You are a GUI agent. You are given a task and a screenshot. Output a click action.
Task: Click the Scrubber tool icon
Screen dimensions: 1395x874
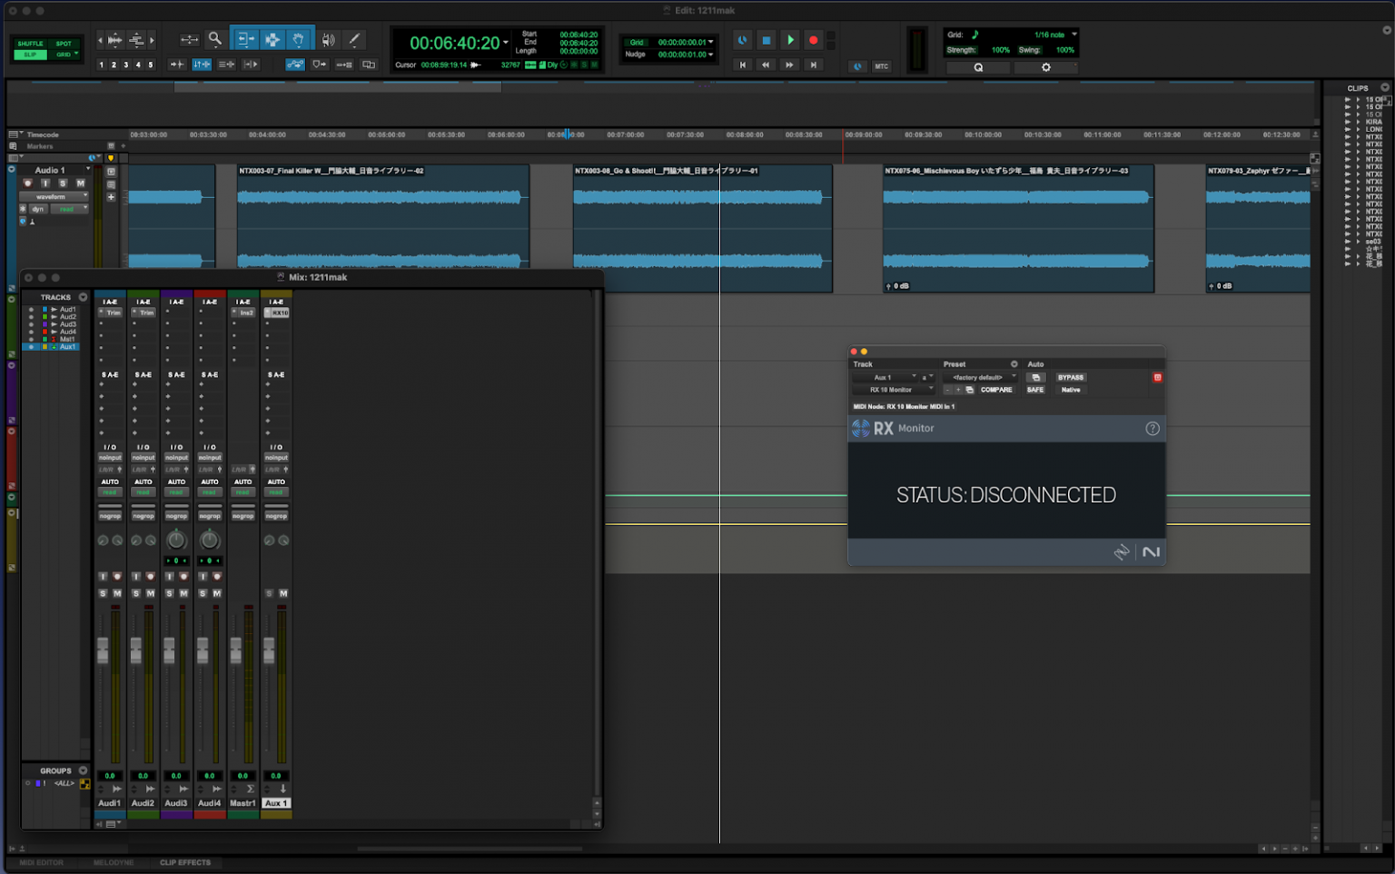328,39
